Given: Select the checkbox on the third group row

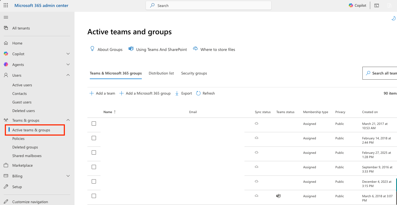Looking at the screenshot, I should coord(94,152).
